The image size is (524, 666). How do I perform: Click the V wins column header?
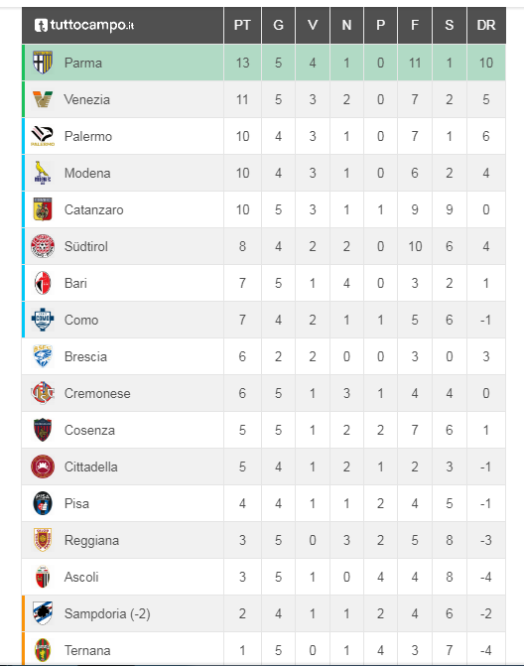tap(313, 25)
